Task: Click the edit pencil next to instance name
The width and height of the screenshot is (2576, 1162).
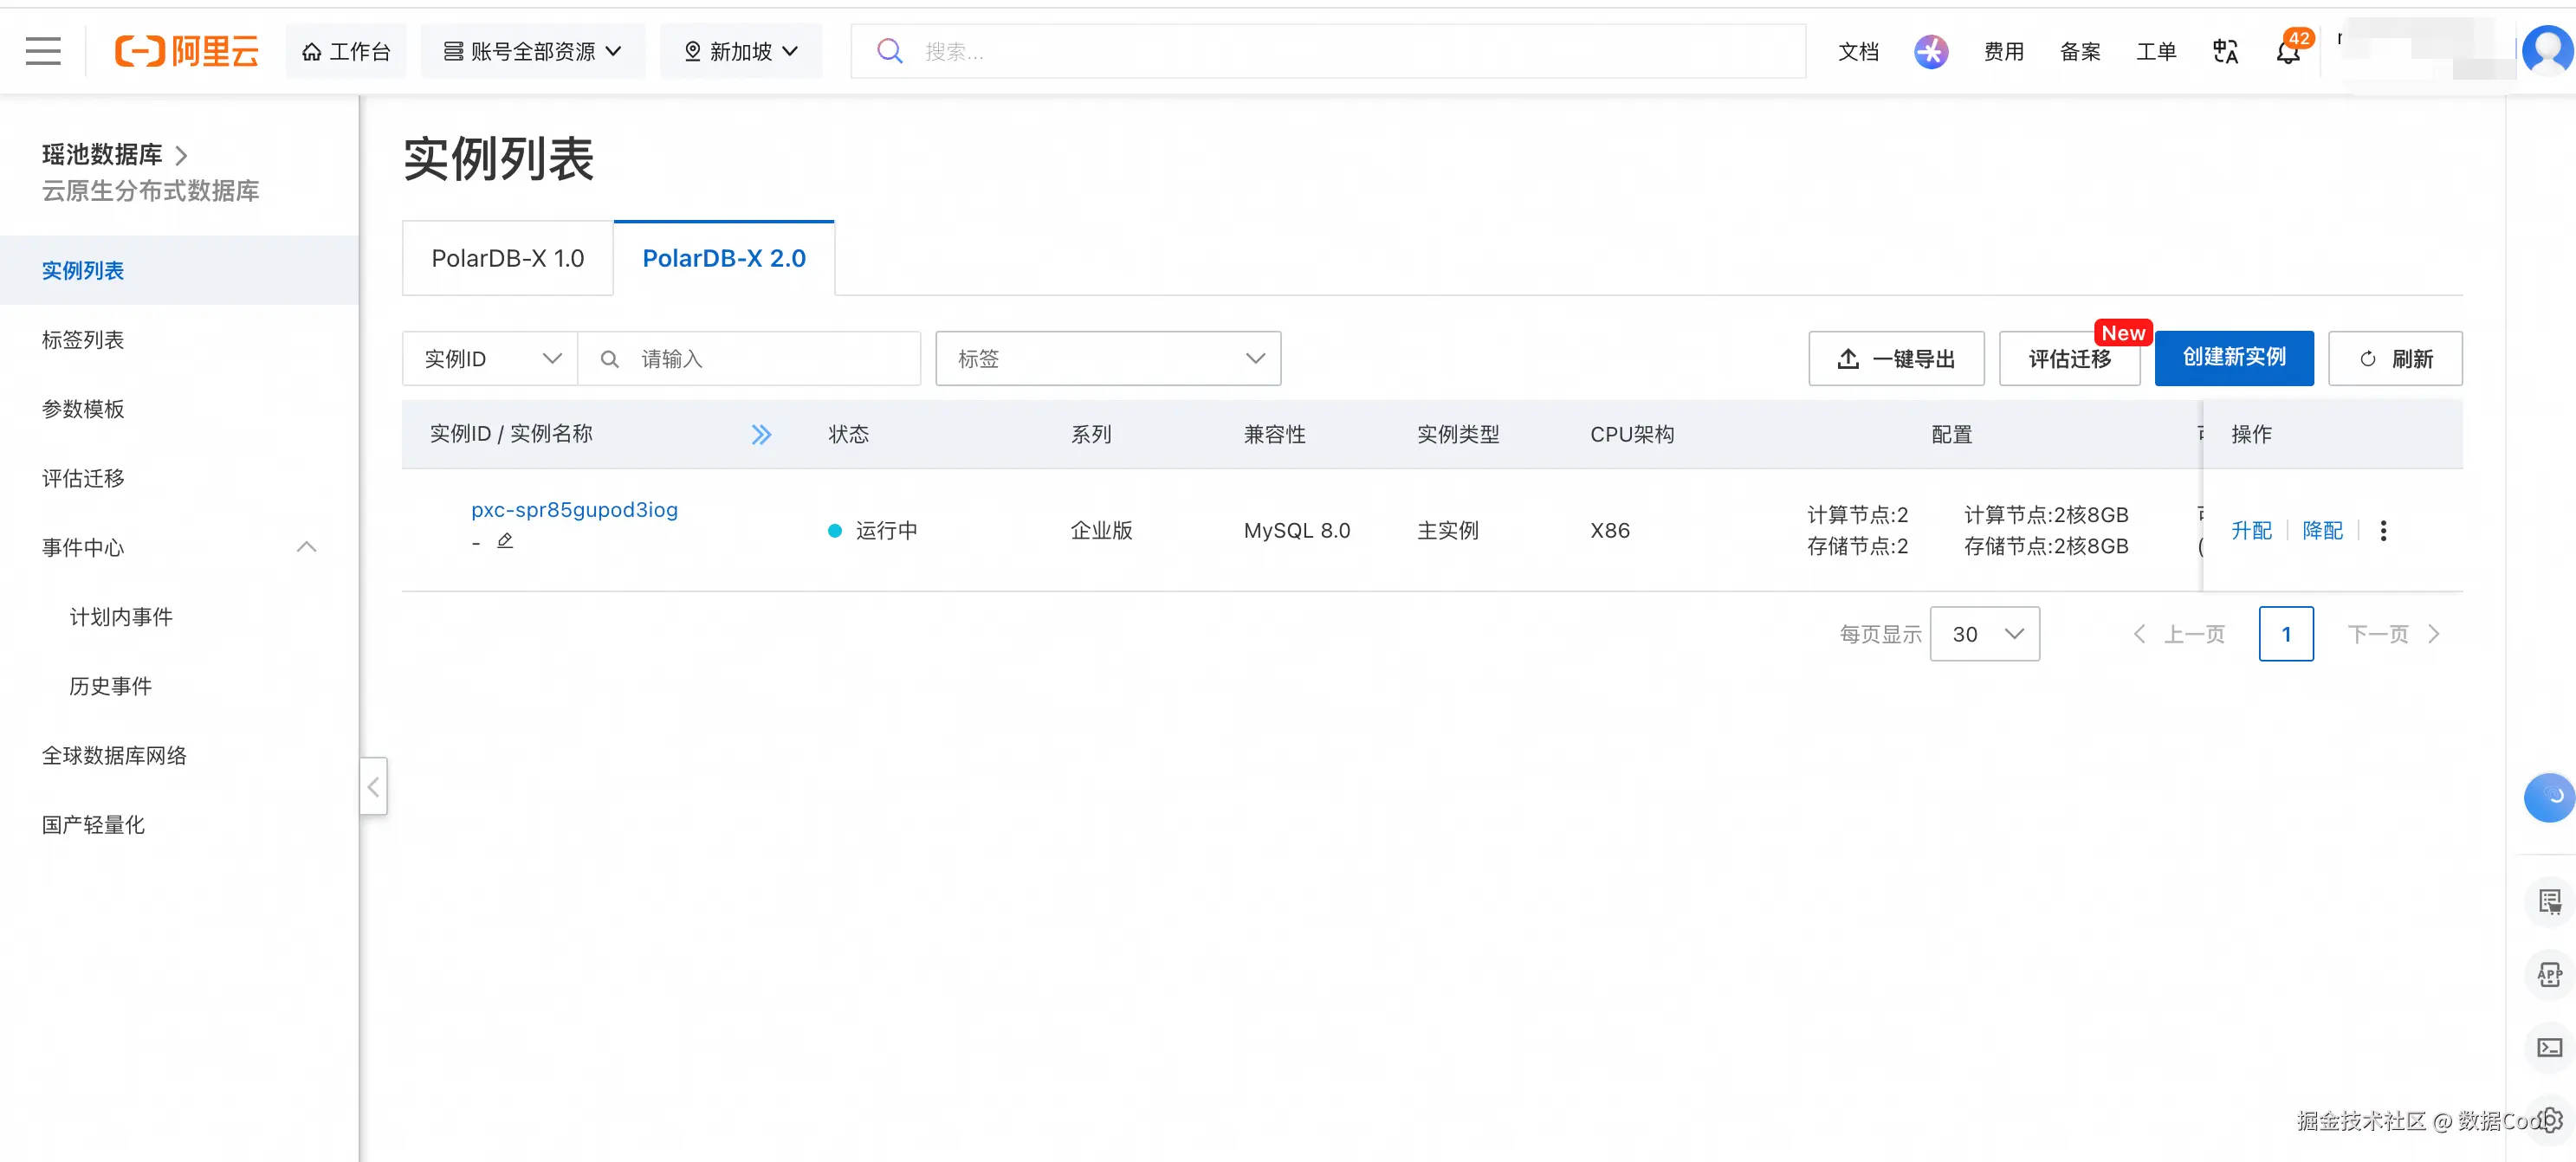Action: (505, 541)
